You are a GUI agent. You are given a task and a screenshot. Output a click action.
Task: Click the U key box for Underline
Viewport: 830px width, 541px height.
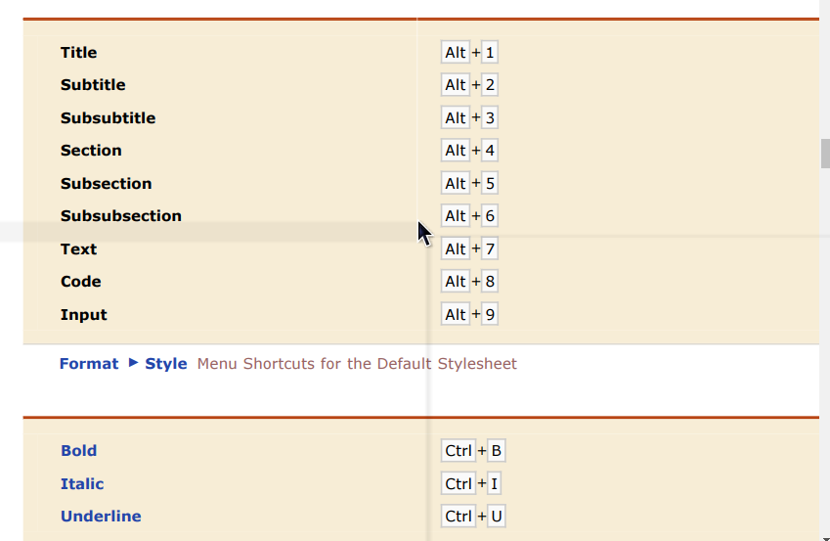tap(497, 517)
